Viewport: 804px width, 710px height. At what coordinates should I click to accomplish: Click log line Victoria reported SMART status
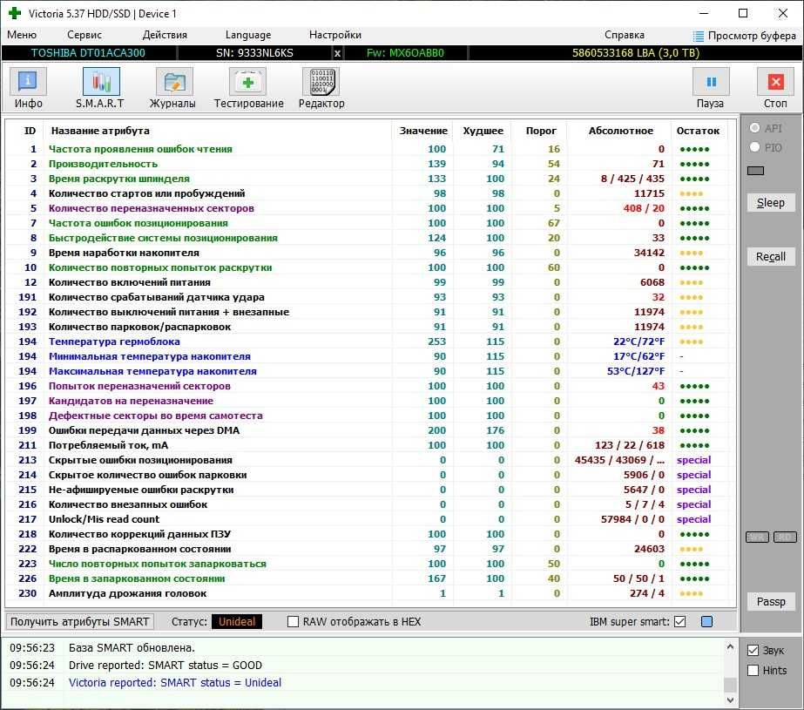175,683
